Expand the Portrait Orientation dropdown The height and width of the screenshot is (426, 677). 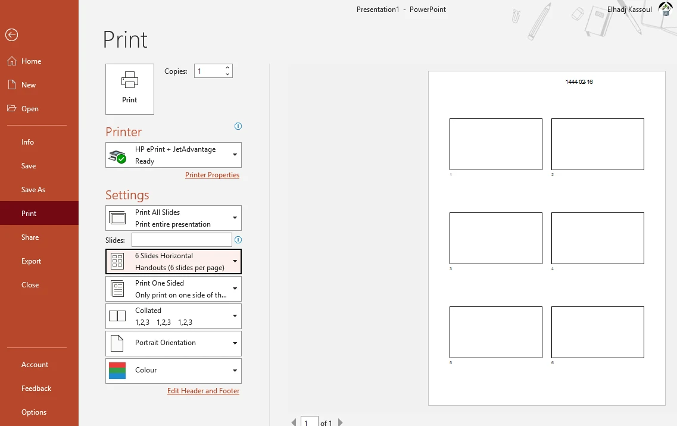click(x=174, y=343)
